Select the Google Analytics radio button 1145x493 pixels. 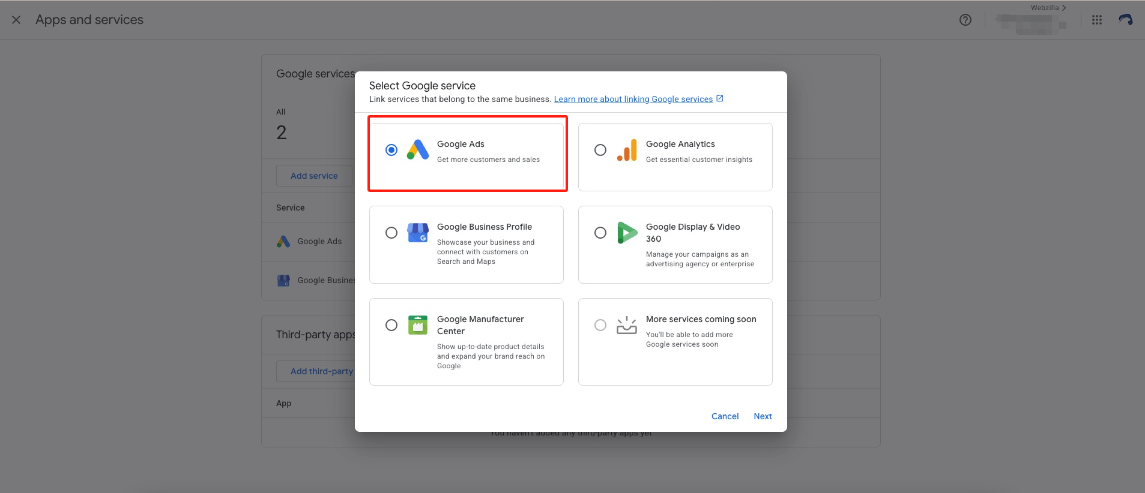[600, 150]
